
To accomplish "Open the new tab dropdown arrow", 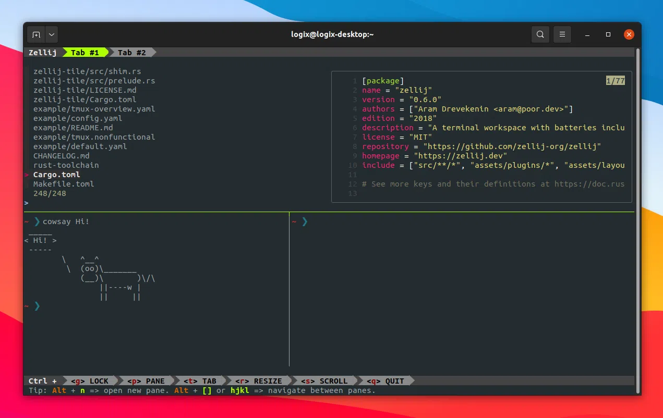I will (51, 35).
